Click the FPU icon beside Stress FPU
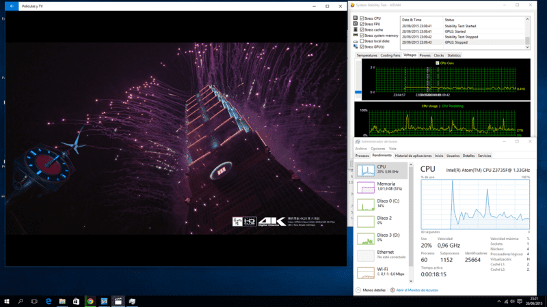The height and width of the screenshot is (307, 547). point(356,24)
